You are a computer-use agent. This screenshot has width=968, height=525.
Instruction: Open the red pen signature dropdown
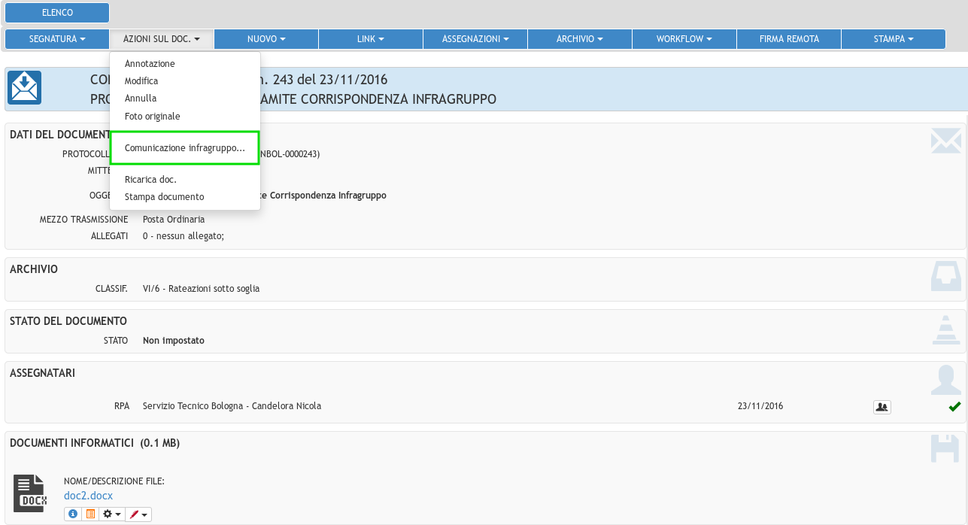pyautogui.click(x=139, y=514)
